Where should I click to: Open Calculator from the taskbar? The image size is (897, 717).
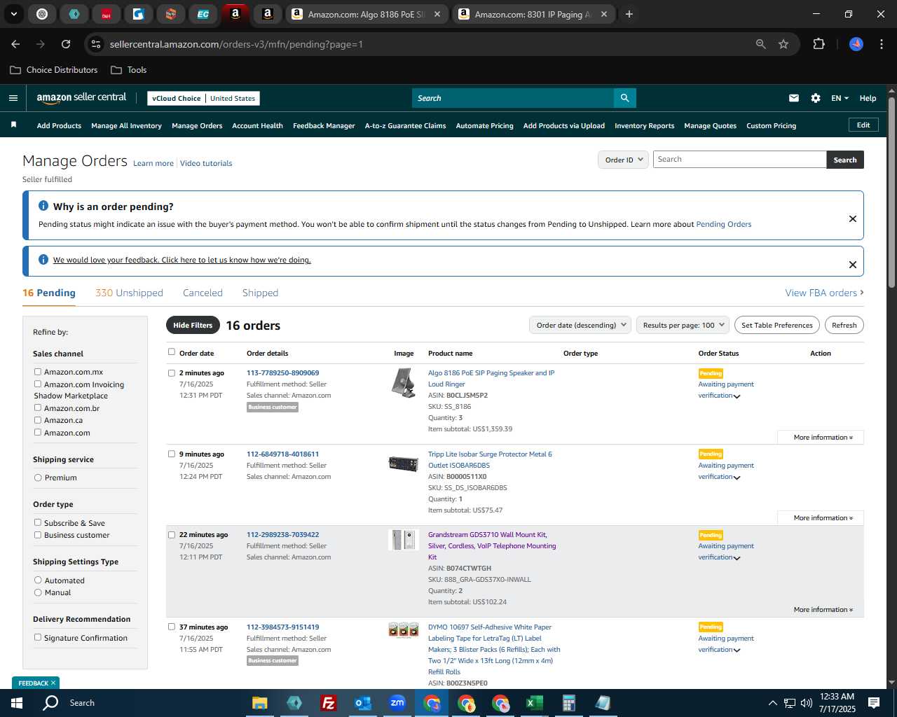pyautogui.click(x=569, y=703)
